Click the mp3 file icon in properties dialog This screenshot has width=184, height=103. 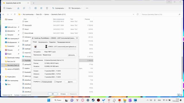tap(35, 47)
